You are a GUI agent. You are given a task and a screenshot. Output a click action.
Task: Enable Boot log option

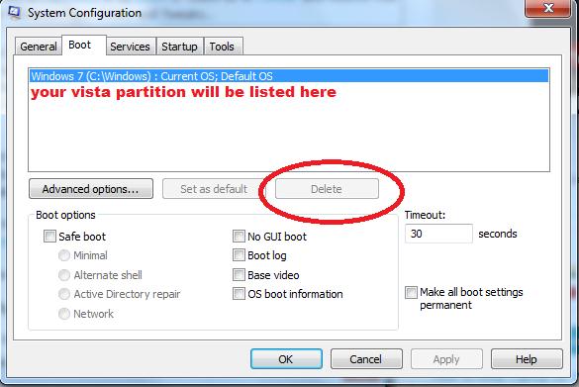pos(239,255)
